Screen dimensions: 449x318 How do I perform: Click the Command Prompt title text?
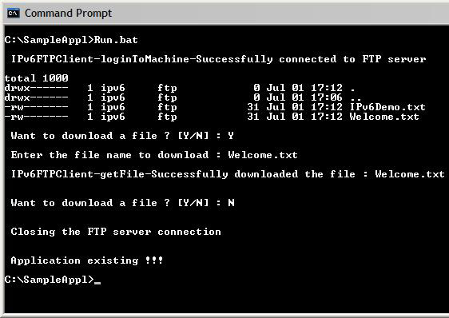(68, 13)
